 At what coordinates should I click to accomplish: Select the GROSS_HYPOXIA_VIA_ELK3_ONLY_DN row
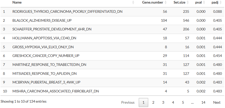pyautogui.click(x=112, y=47)
